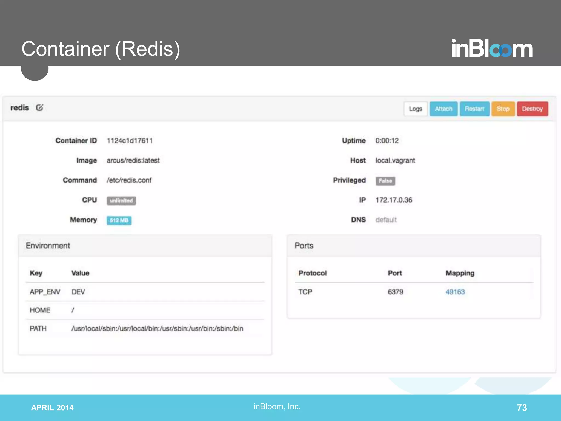Click the Memory label

(x=83, y=220)
